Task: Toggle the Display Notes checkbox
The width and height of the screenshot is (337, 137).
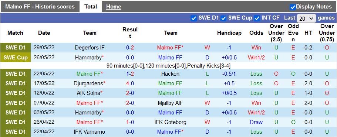Action: [293, 7]
